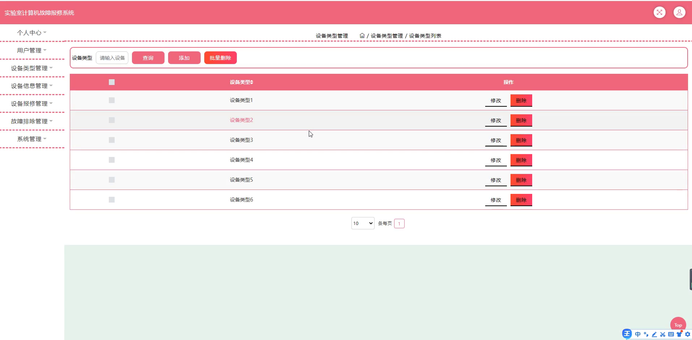Check the box for 设备类型5 row

[112, 180]
